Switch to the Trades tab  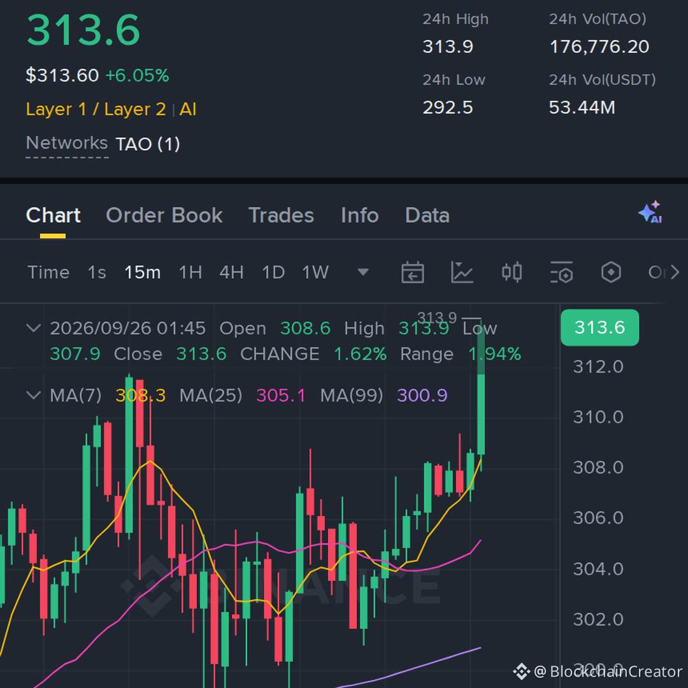click(282, 215)
